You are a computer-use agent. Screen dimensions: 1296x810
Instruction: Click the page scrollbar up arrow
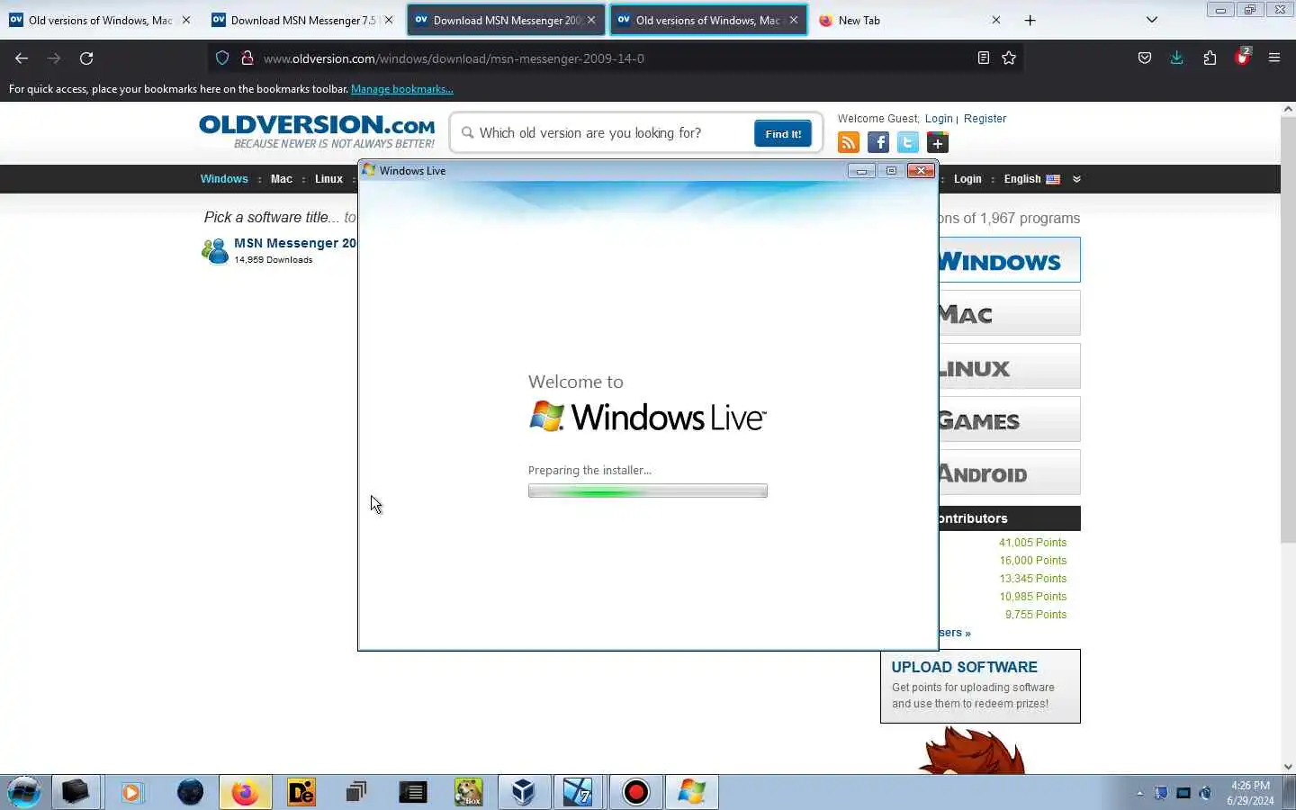1288,109
